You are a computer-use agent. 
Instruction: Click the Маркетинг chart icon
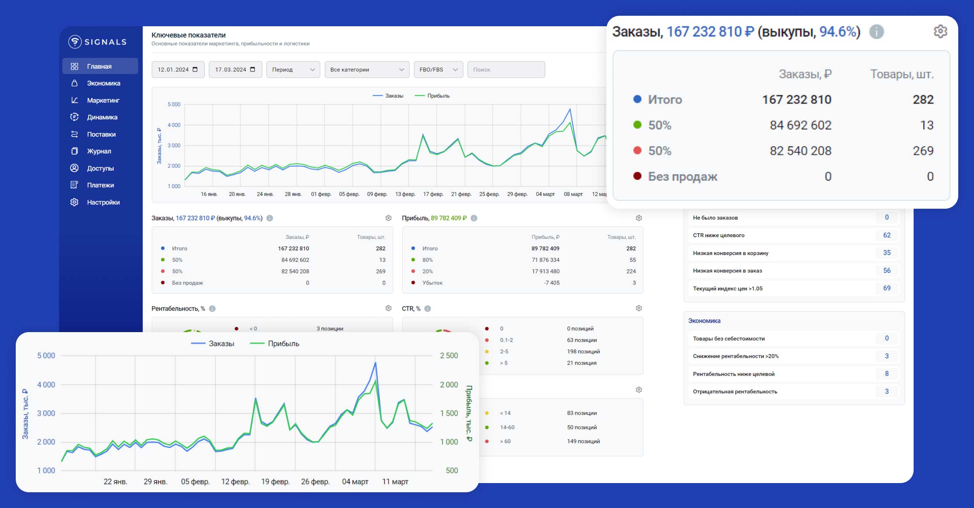point(74,100)
